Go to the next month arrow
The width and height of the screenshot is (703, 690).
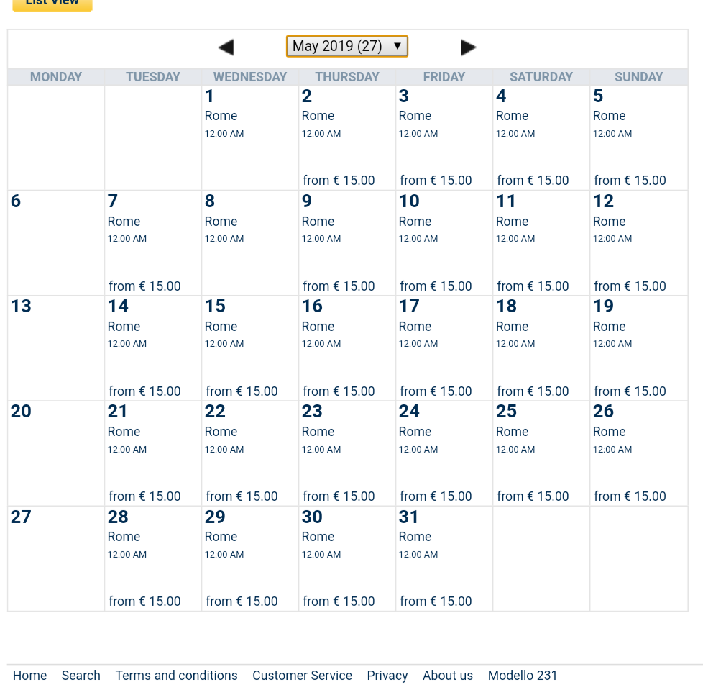tap(468, 47)
